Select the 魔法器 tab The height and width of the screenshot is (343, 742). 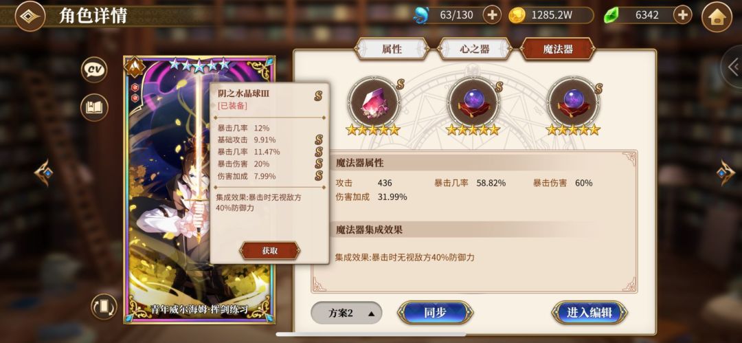coord(557,49)
